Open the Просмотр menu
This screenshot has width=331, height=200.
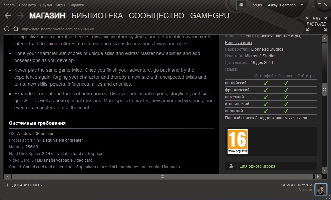tap(27, 5)
